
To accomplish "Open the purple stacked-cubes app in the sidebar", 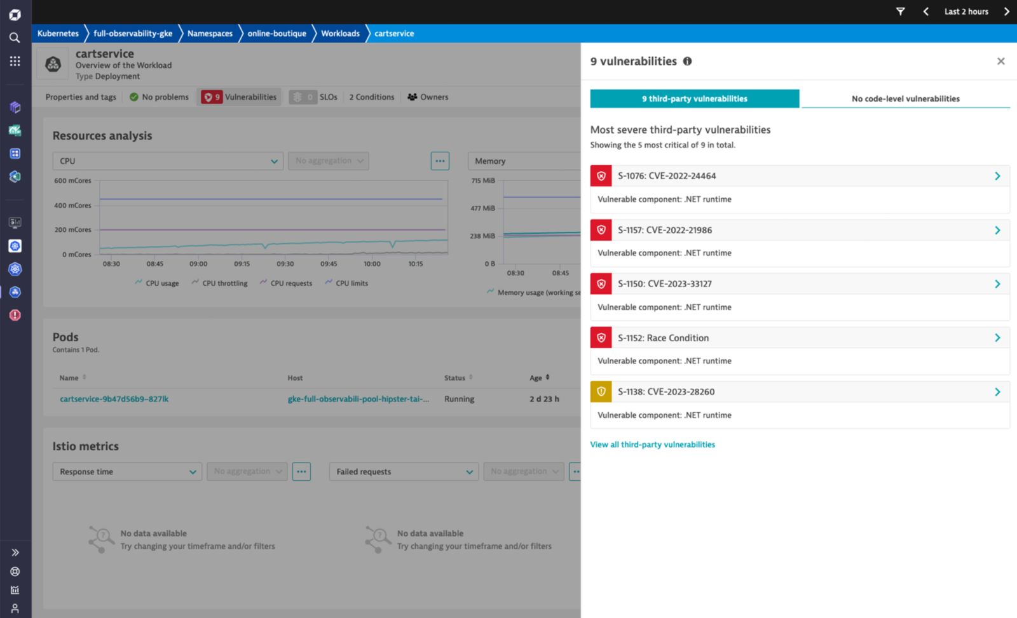I will tap(15, 107).
